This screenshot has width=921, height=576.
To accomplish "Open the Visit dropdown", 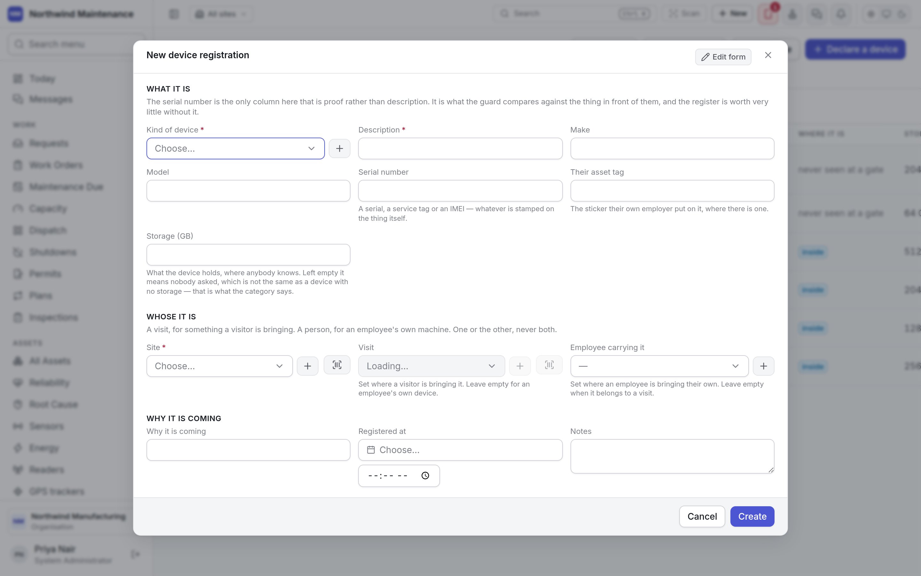I will (432, 366).
